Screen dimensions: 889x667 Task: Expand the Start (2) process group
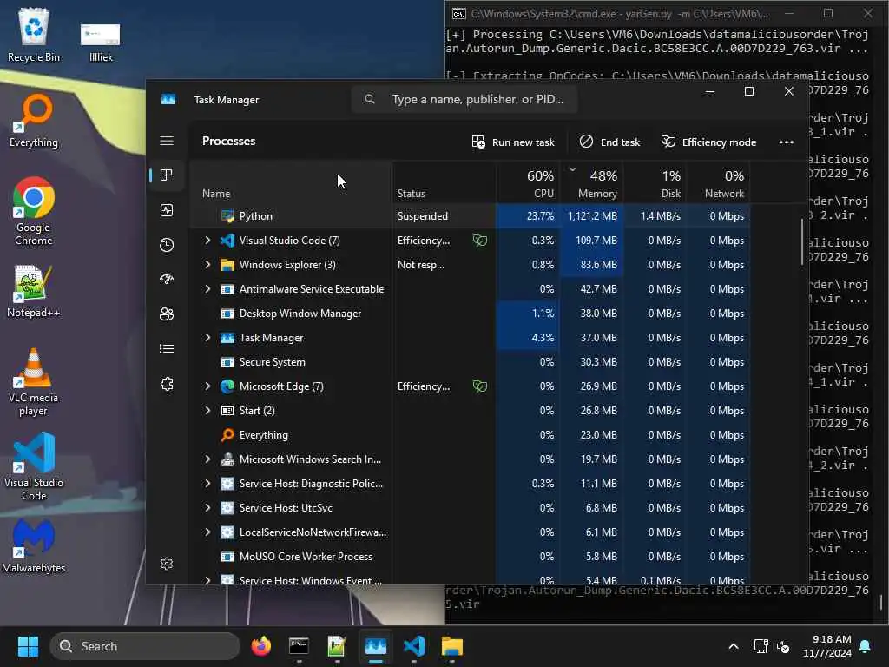(207, 411)
